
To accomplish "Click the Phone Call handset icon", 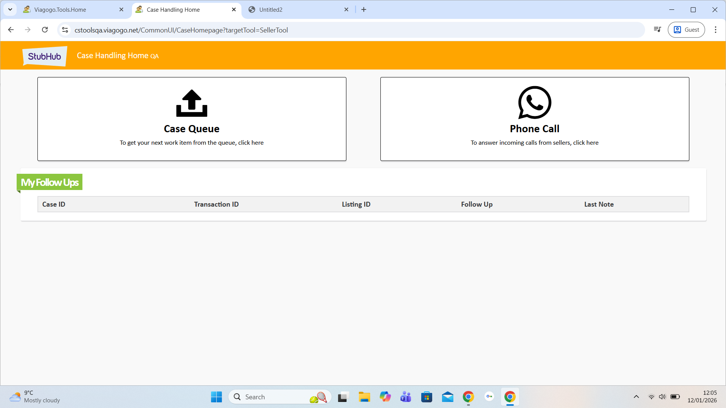I will pos(534,102).
